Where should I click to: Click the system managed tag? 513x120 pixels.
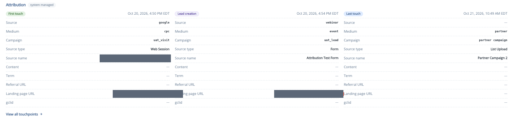coord(42,5)
